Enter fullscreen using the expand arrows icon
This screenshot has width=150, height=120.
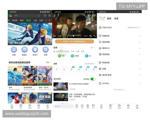(94, 36)
